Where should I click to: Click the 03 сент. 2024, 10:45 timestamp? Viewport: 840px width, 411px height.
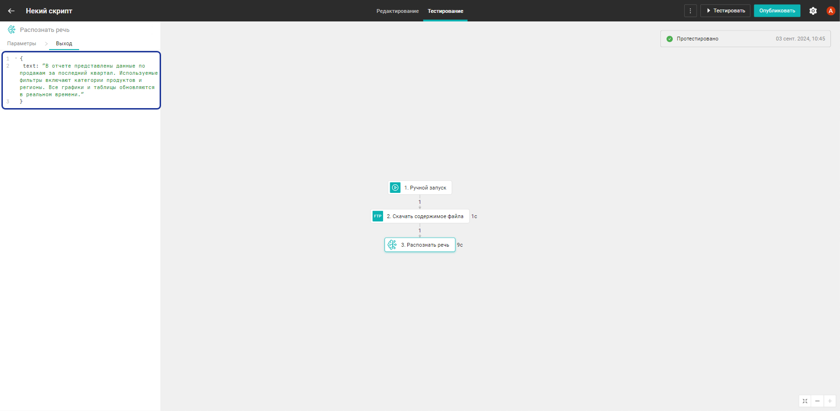coord(800,39)
